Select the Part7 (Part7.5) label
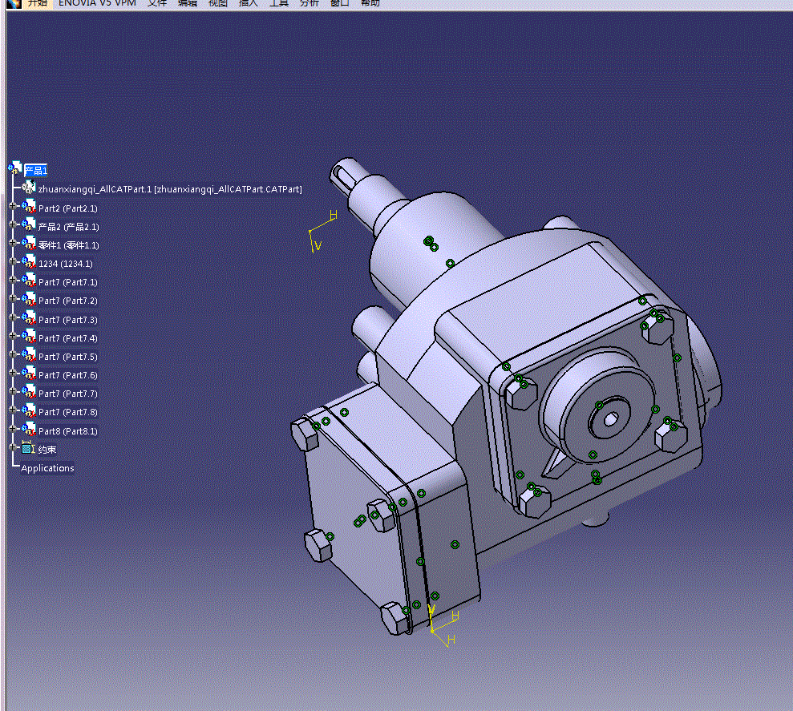793x711 pixels. click(x=68, y=357)
